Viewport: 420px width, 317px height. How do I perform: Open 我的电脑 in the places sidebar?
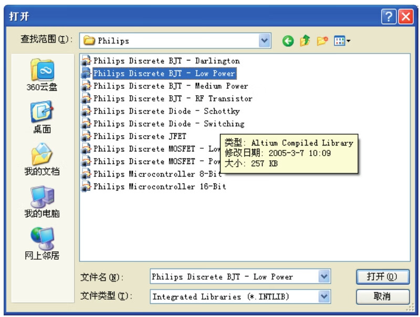pyautogui.click(x=42, y=202)
